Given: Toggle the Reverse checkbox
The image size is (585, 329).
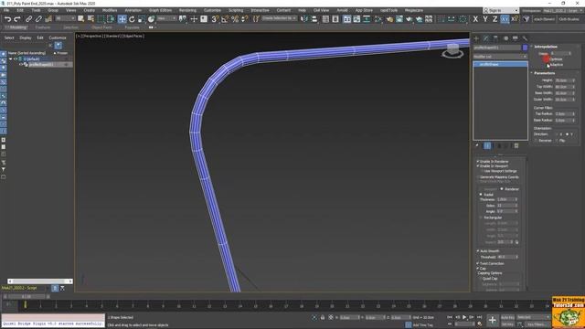Looking at the screenshot, I should (537, 141).
